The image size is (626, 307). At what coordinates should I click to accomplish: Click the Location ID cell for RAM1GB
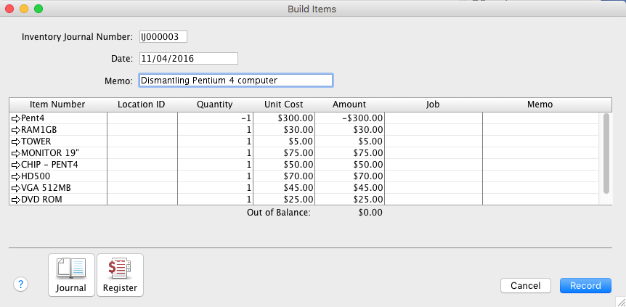coord(142,129)
